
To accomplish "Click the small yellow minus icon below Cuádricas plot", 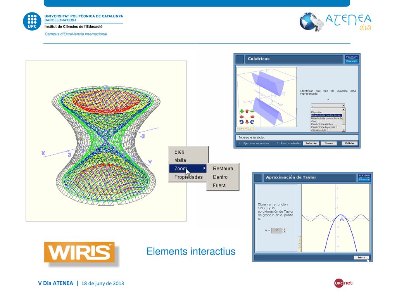I will (245, 129).
